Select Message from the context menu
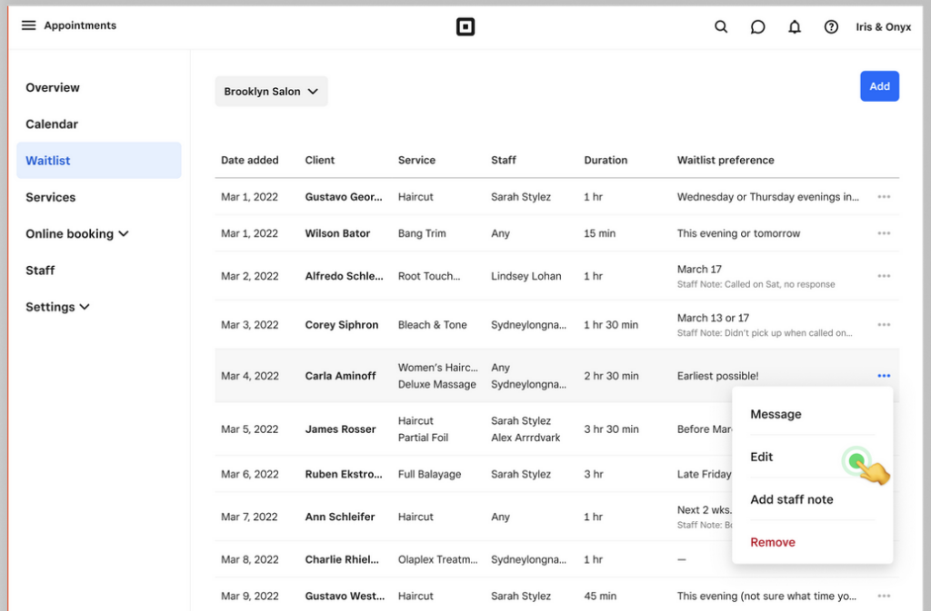931x611 pixels. coord(776,414)
